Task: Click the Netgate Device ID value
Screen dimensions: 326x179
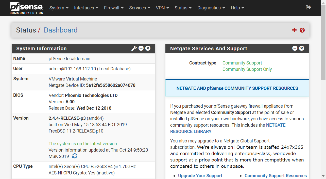Action: tap(111, 85)
